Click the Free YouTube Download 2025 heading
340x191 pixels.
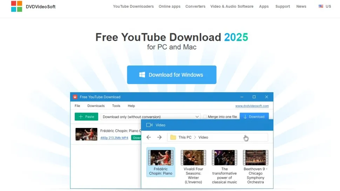[172, 37]
